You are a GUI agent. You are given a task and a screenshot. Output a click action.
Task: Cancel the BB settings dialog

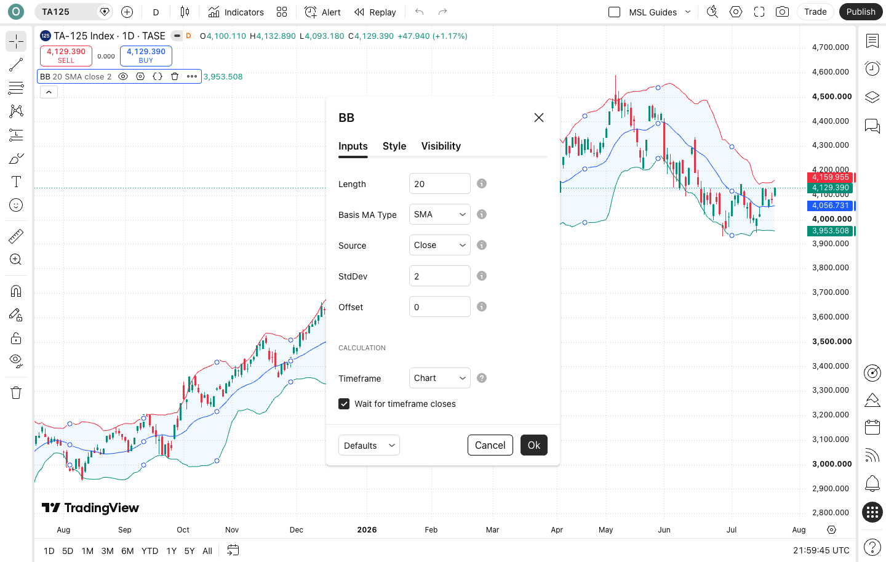pyautogui.click(x=490, y=445)
